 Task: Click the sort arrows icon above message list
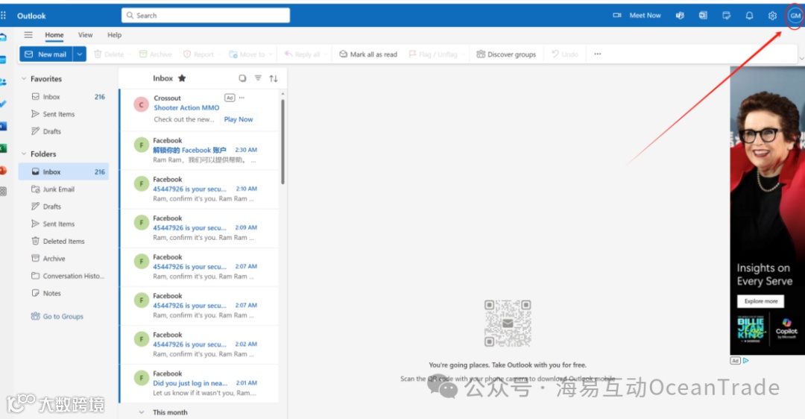(x=274, y=78)
